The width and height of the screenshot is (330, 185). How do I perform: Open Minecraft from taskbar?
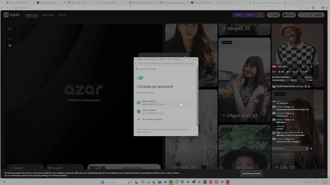171,182
